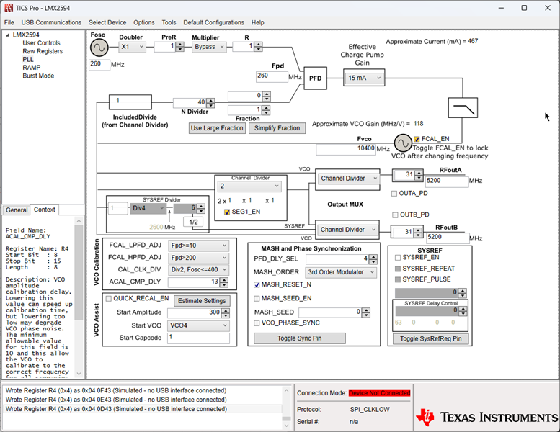Increment RFoutA power stepper showing 31
This screenshot has height=432, width=560.
419,173
